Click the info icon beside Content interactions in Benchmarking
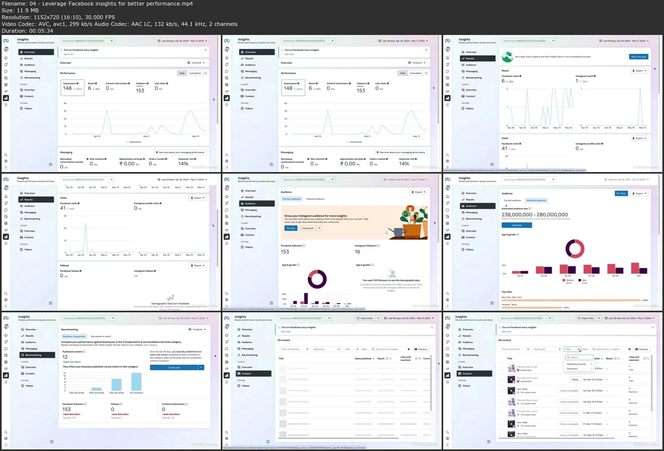 coord(186,404)
